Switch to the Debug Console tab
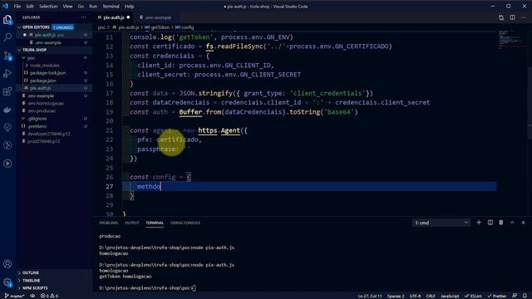This screenshot has width=532, height=299. [x=185, y=223]
